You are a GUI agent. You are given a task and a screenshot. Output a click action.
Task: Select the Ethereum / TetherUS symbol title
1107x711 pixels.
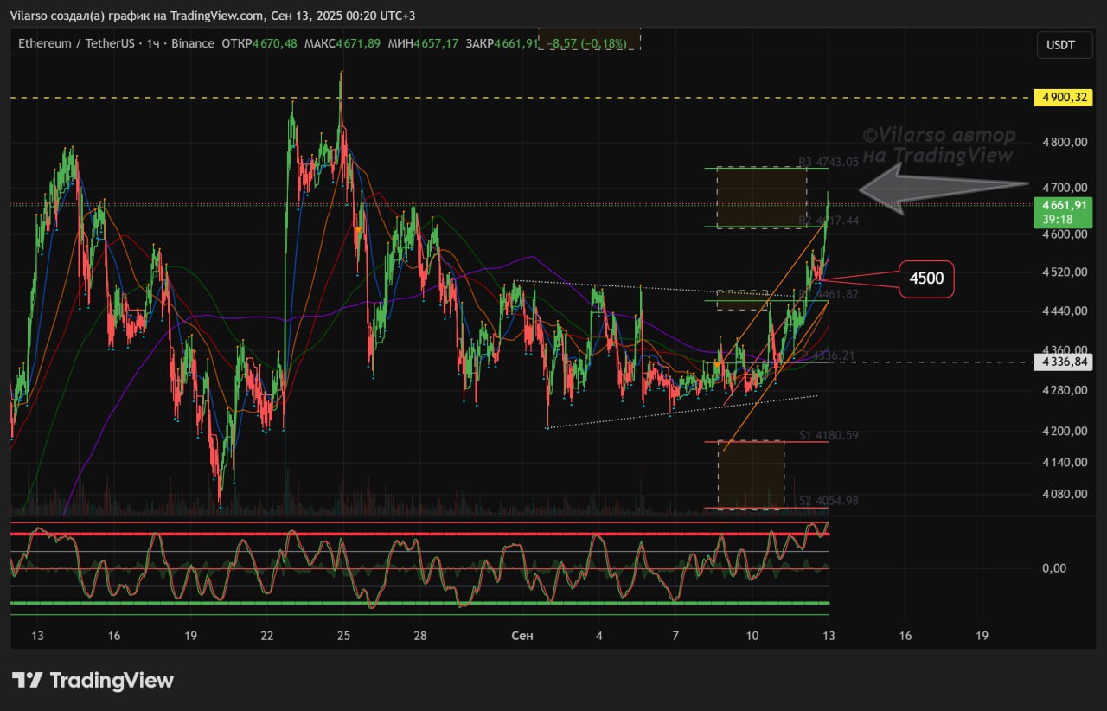coord(77,43)
